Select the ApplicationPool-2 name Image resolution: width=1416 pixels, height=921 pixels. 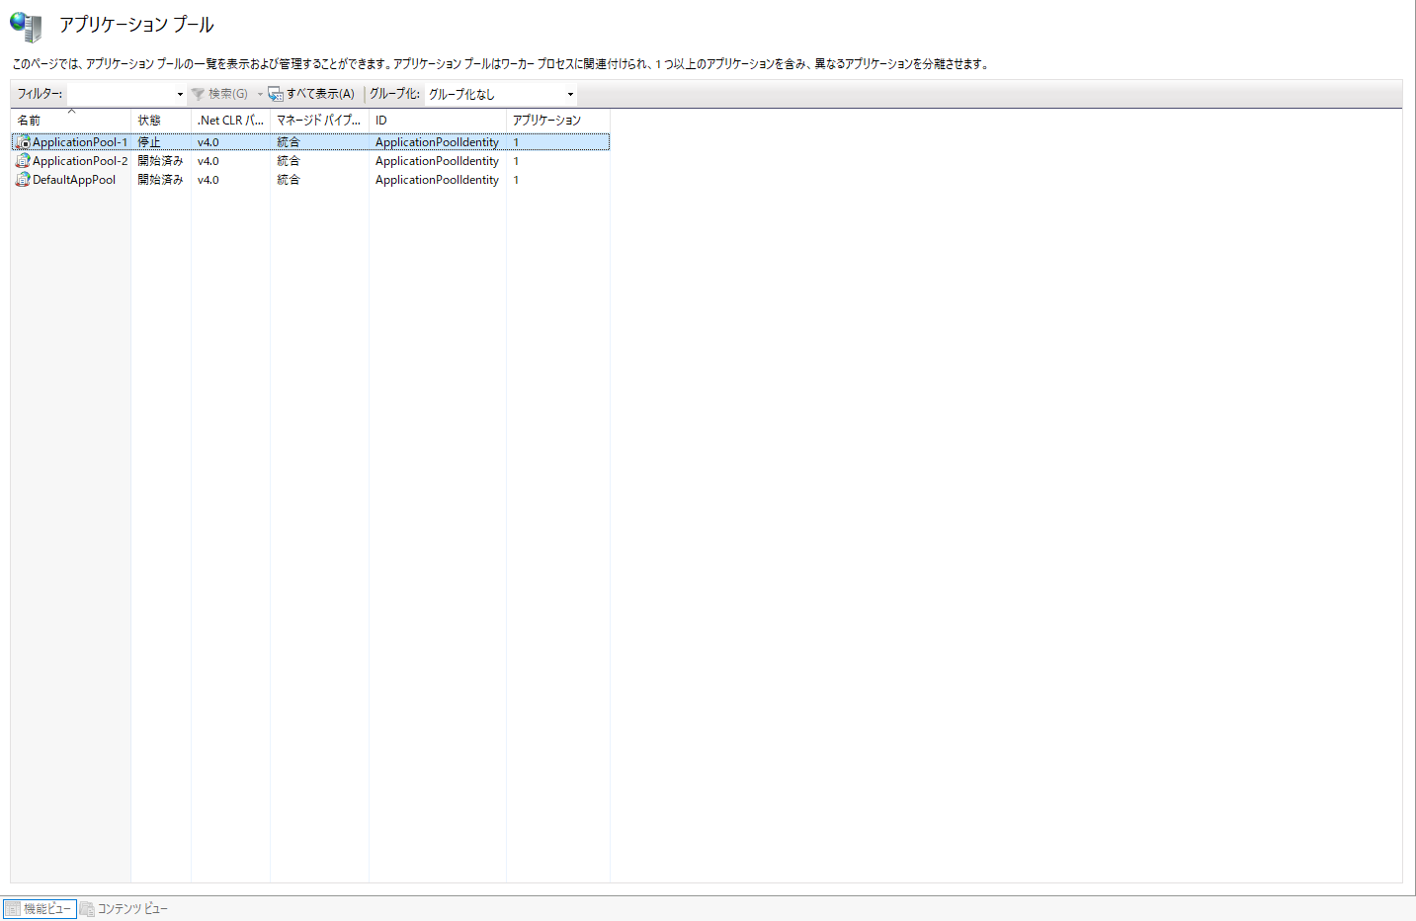[80, 161]
